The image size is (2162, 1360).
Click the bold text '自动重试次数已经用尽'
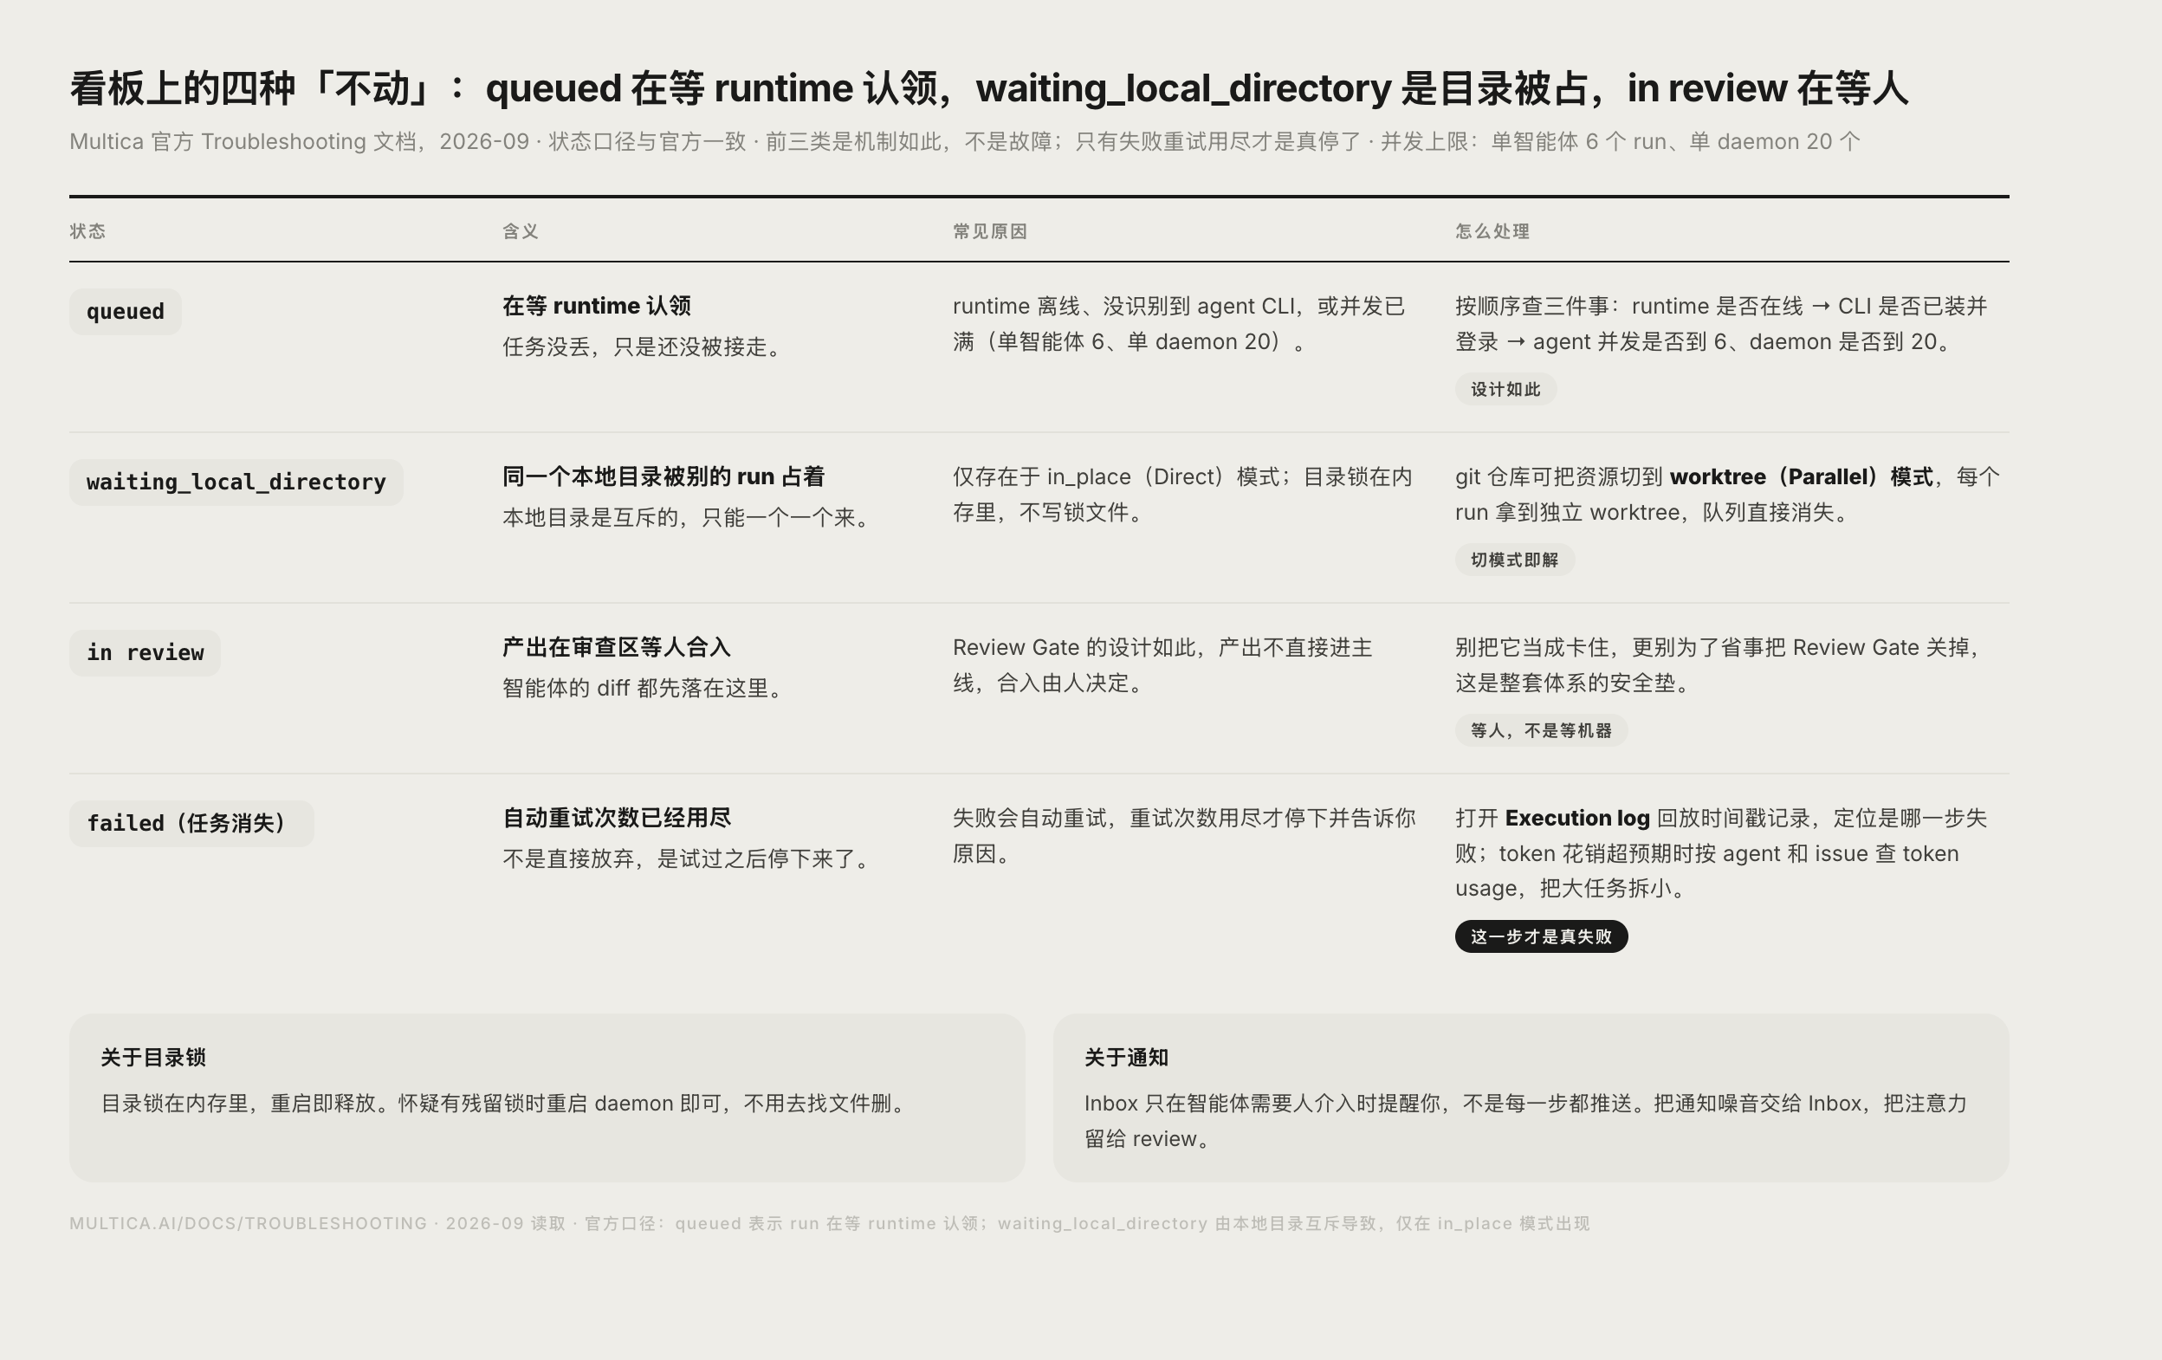click(617, 817)
